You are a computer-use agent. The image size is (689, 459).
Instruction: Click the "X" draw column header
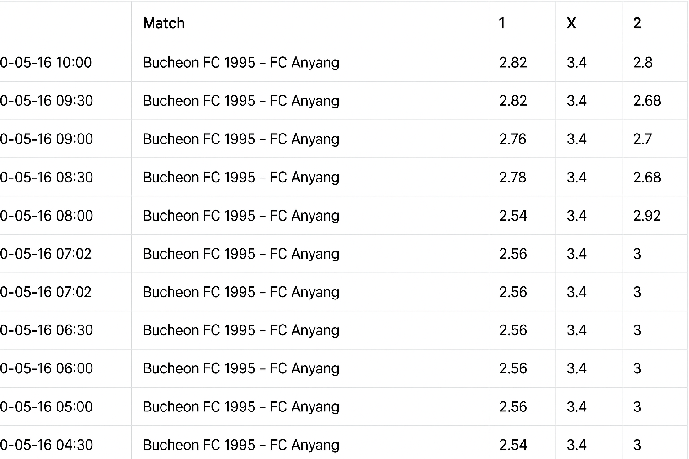point(571,23)
